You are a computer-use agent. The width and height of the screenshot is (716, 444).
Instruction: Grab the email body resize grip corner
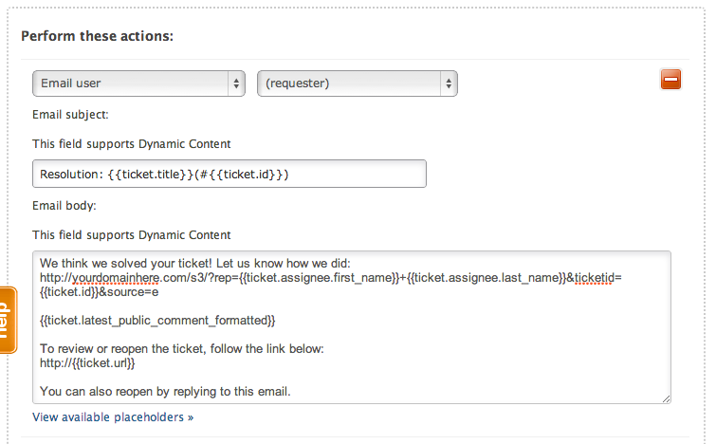pyautogui.click(x=666, y=398)
